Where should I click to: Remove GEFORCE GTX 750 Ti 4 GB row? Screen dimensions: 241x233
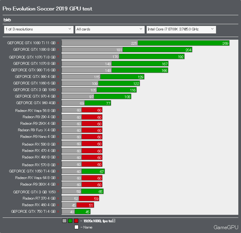pyautogui.click(x=58, y=212)
